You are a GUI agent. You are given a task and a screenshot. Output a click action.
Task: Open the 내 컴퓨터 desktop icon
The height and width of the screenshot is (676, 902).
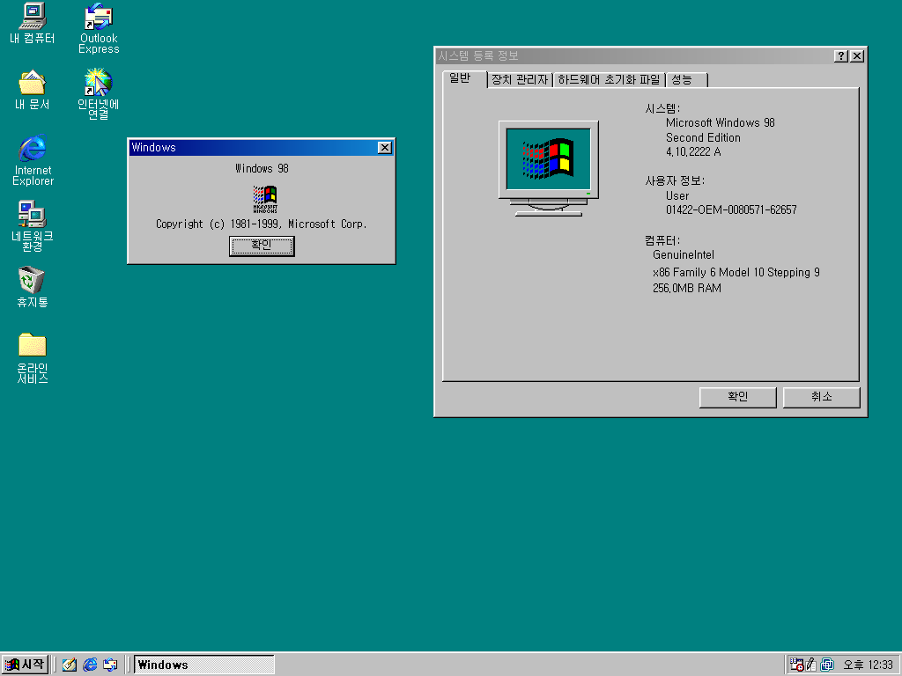click(x=33, y=23)
